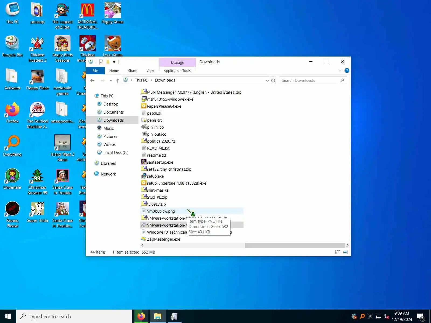Select Libraries in the navigation pane
431x323 pixels.
coord(108,163)
